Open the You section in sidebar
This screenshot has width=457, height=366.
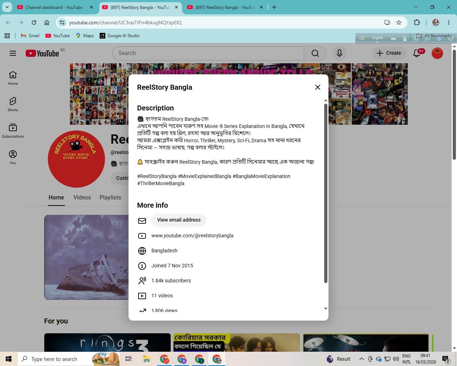point(13,157)
